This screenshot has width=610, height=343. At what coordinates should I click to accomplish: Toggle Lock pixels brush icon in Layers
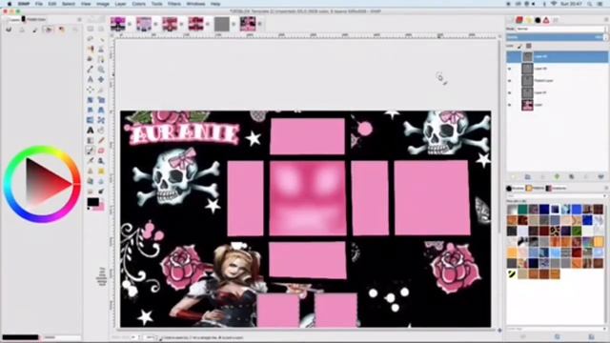pyautogui.click(x=519, y=46)
